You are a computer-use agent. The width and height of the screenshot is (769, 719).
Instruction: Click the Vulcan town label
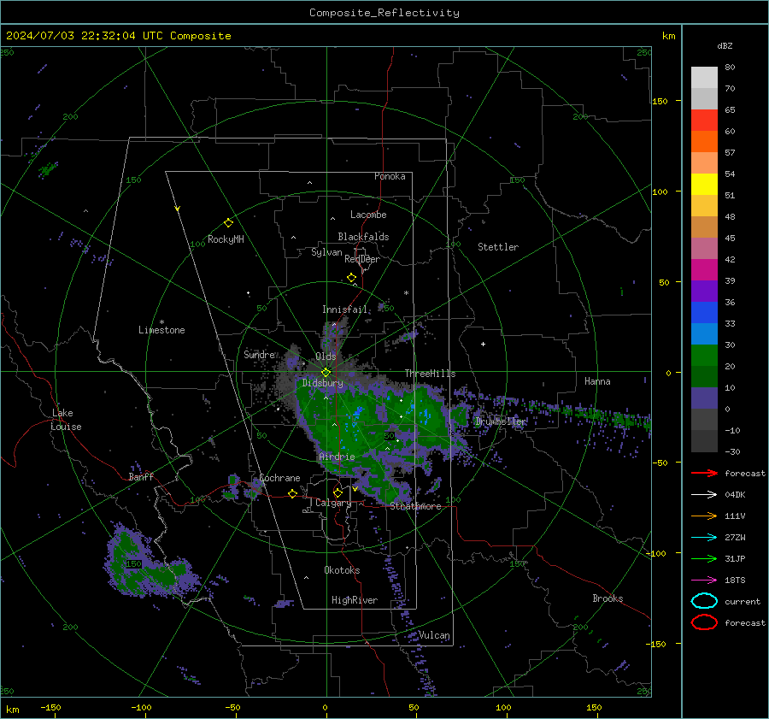coord(434,635)
